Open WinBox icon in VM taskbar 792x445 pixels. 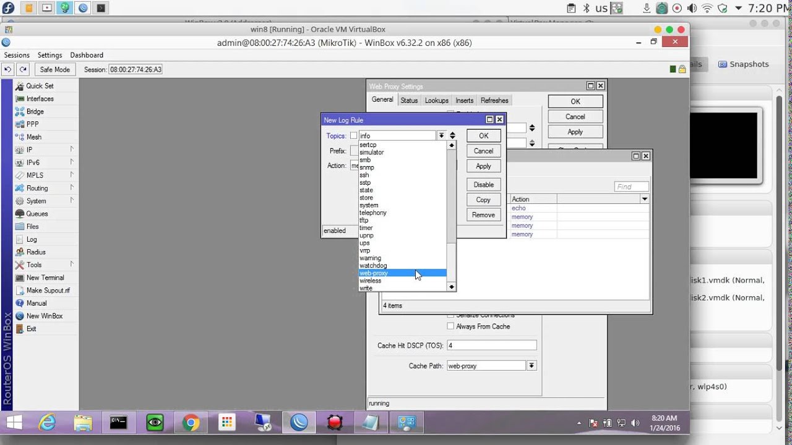[x=299, y=423]
